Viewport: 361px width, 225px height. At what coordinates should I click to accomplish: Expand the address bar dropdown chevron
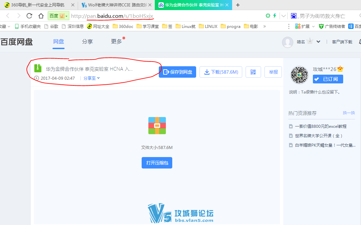284,16
